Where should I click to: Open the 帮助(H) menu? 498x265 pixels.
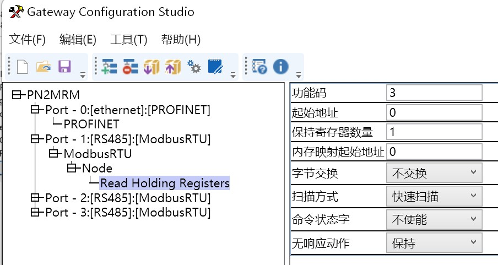tap(181, 40)
